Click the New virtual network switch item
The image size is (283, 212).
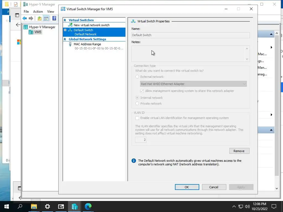pos(91,25)
